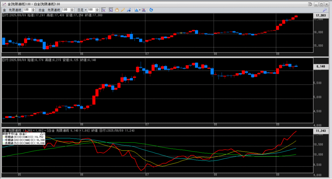The width and height of the screenshot is (332, 179).
Task: Click the bar count 100 input field
Action: (91, 10)
